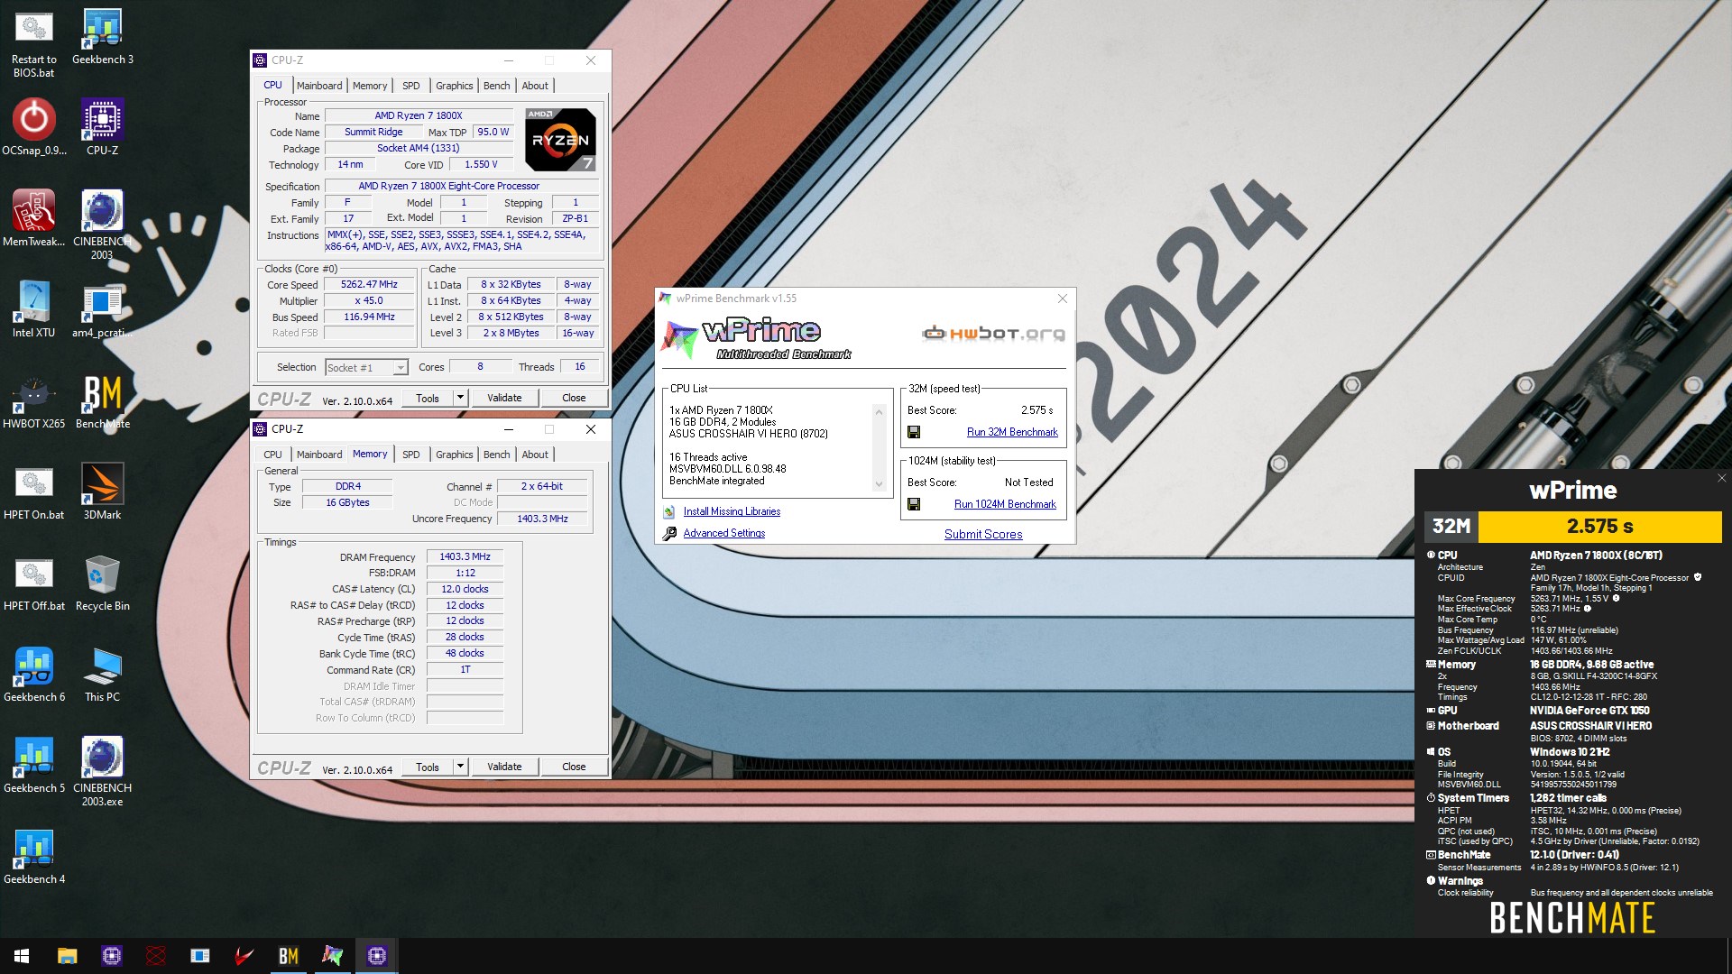The height and width of the screenshot is (974, 1732).
Task: Select the am4_pcrati desktop shortcut
Action: point(102,309)
